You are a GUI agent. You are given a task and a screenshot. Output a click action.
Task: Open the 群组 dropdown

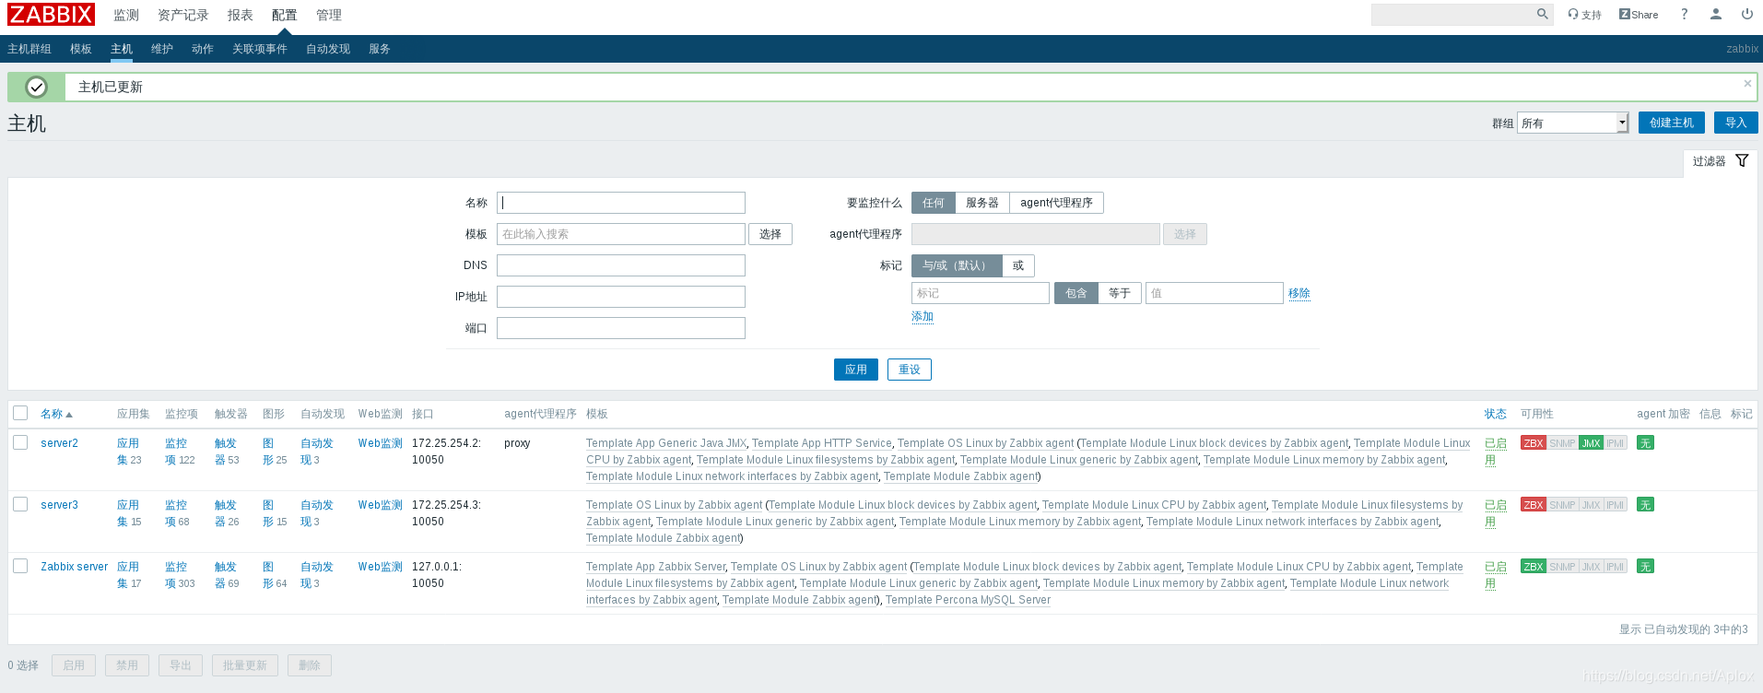click(1573, 123)
